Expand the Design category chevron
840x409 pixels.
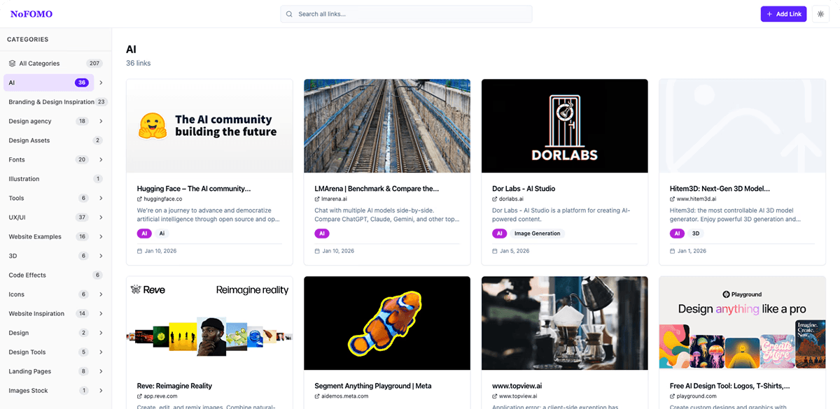pyautogui.click(x=101, y=333)
